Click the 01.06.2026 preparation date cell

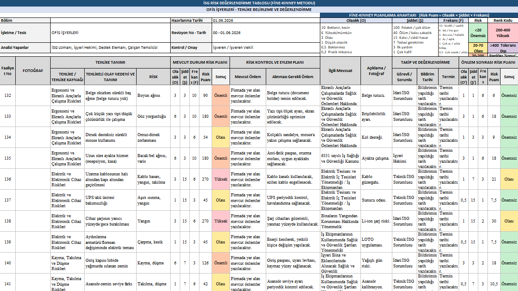pyautogui.click(x=266, y=21)
